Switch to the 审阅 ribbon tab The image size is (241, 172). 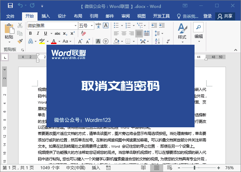(126, 16)
